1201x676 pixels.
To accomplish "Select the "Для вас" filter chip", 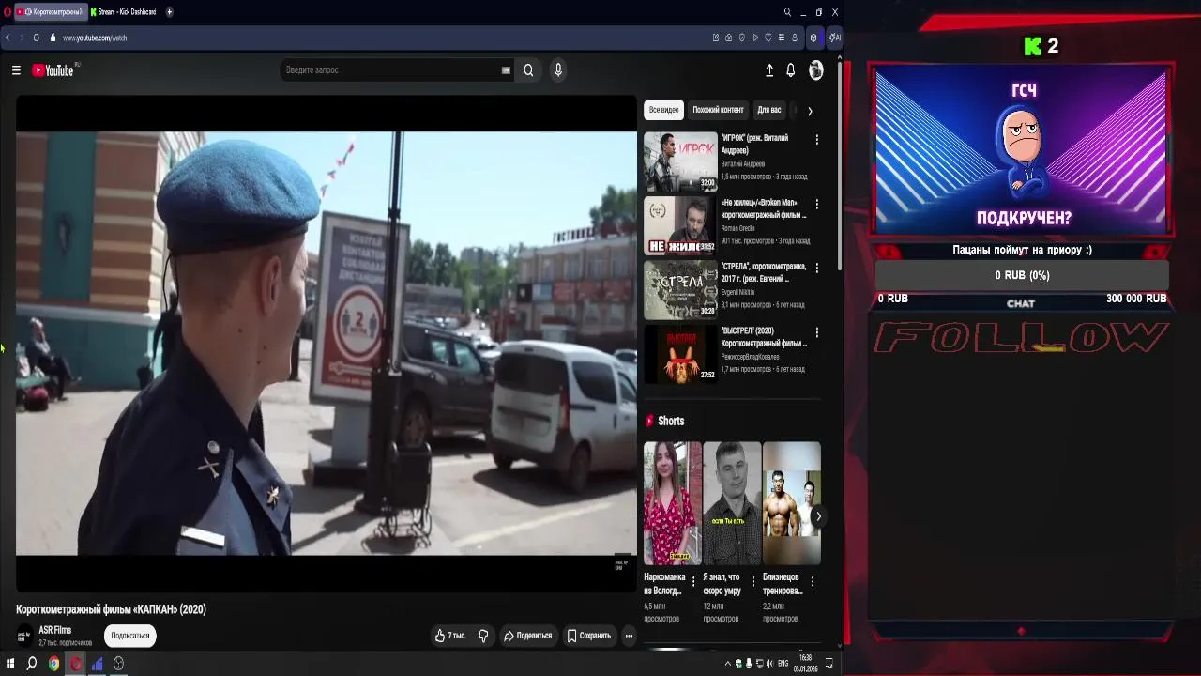I will [x=769, y=110].
